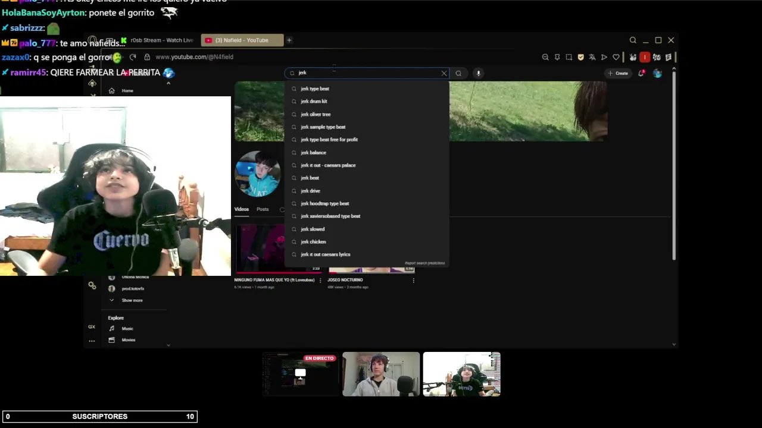Choose suggestion "jerk beat"
The image size is (762, 428).
(x=367, y=178)
